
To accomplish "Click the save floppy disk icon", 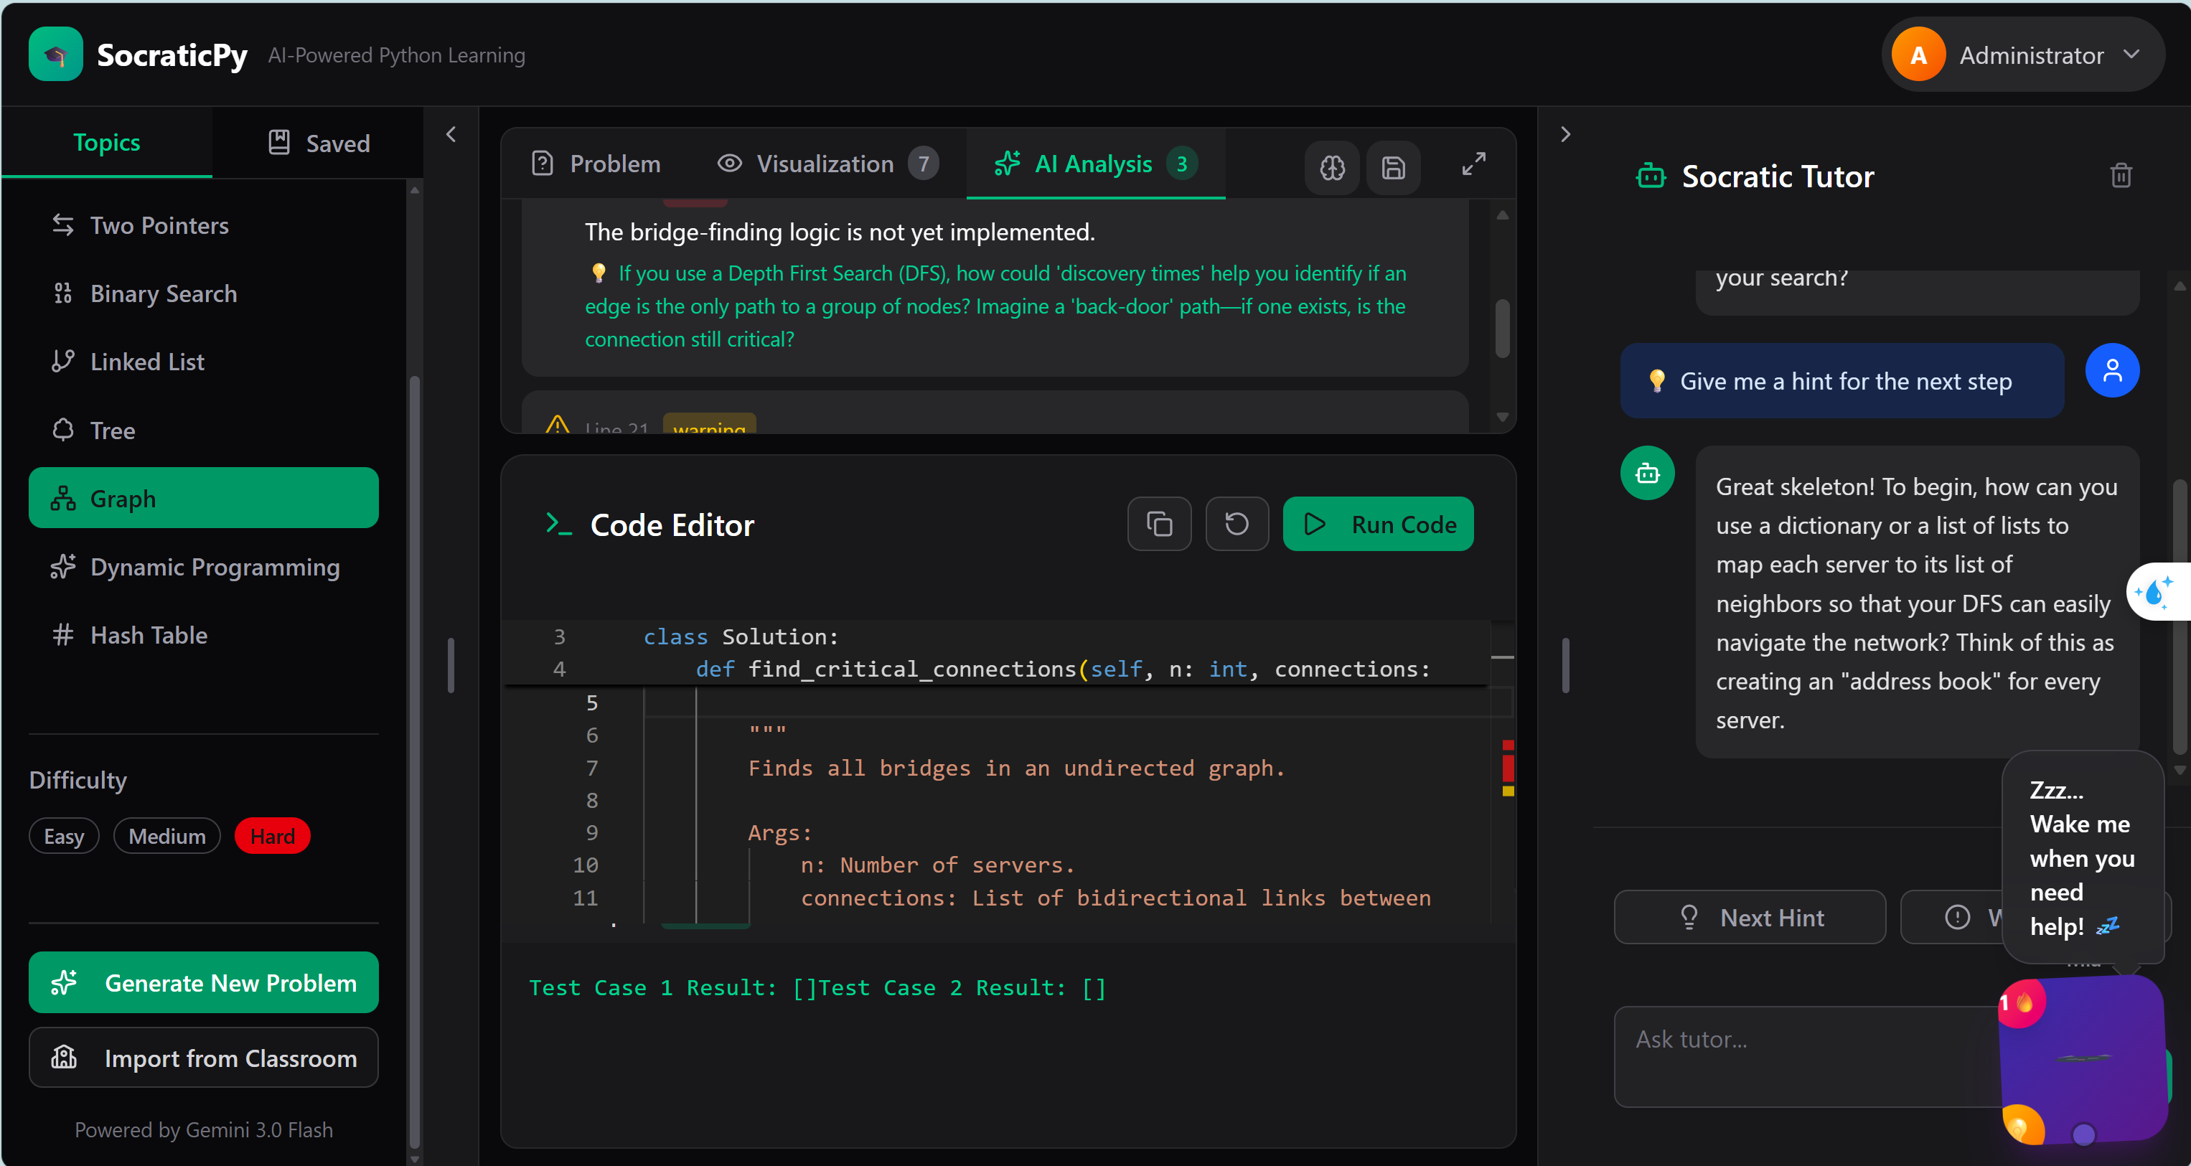I will [x=1392, y=167].
